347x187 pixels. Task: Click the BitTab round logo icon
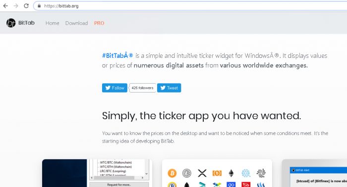(11, 23)
